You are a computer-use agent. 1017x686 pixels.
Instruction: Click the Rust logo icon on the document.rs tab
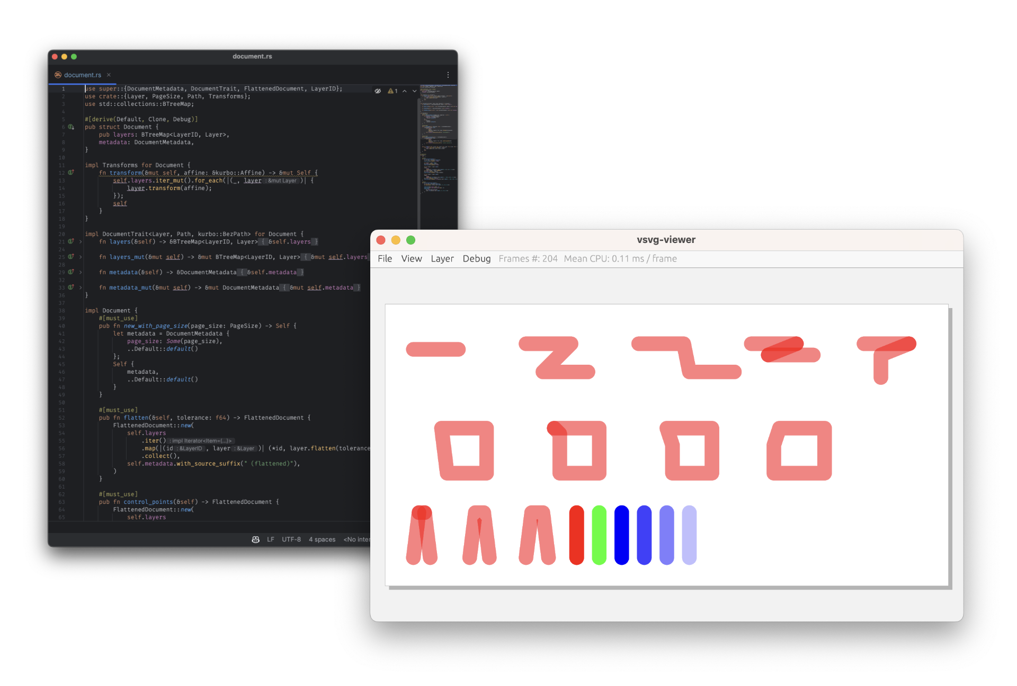(57, 75)
